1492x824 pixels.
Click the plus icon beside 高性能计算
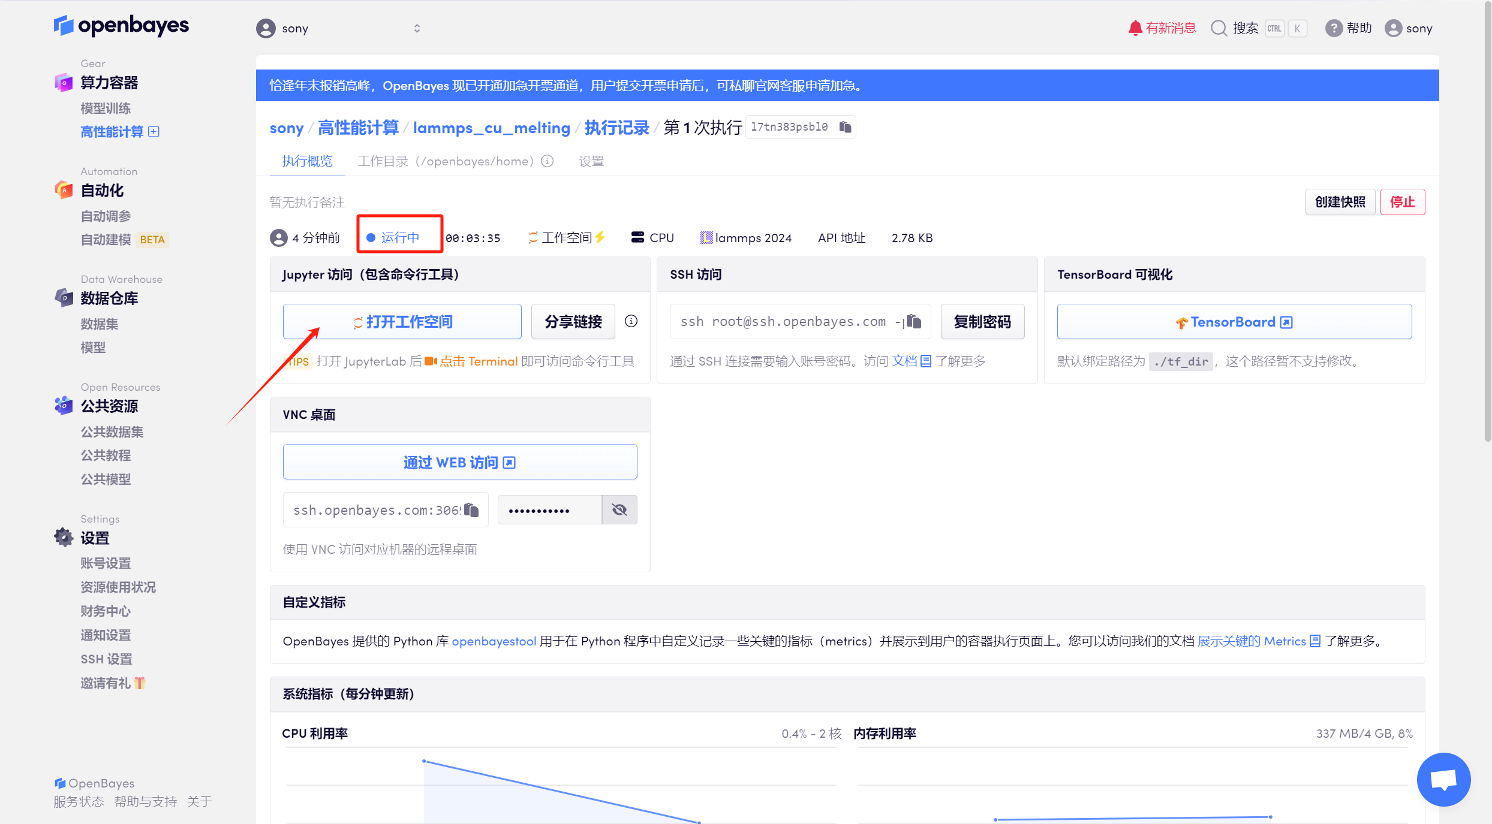[x=154, y=132]
